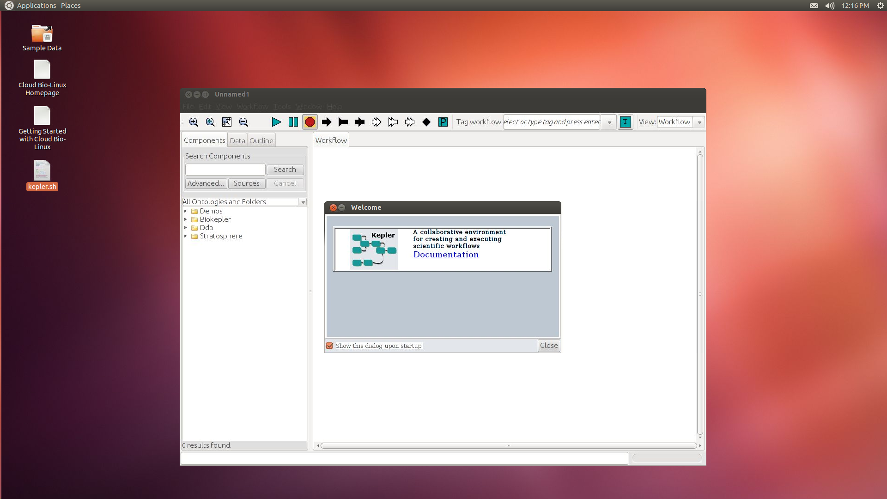Click the canvas horizontal scrollbar
Image resolution: width=887 pixels, height=499 pixels.
pos(508,445)
